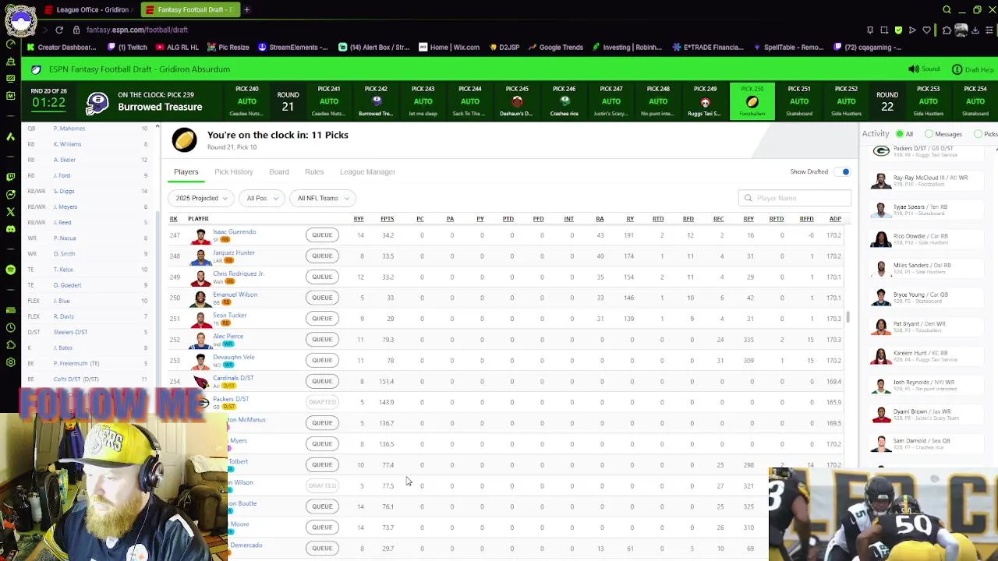
Task: Click the ESPN draft shield icon
Action: pyautogui.click(x=36, y=69)
